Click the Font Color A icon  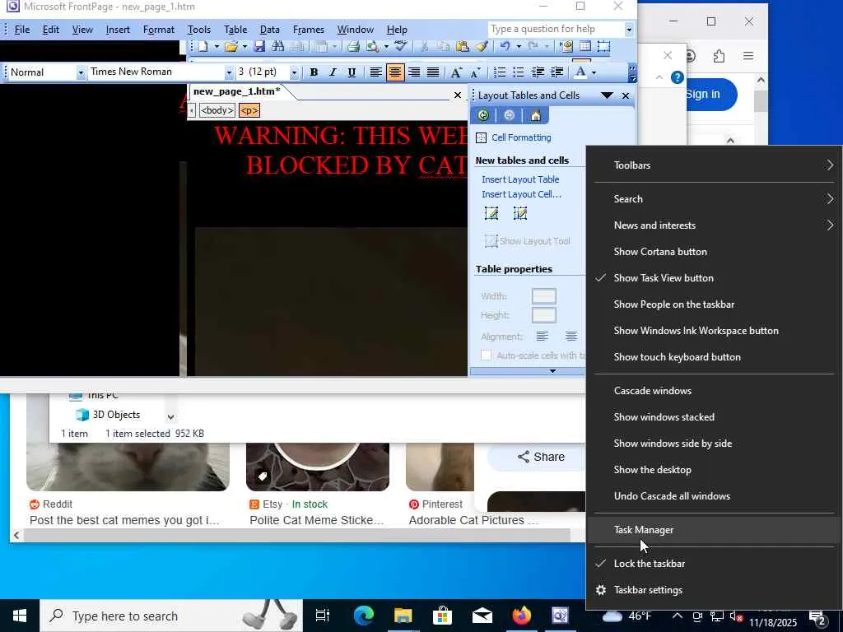580,72
